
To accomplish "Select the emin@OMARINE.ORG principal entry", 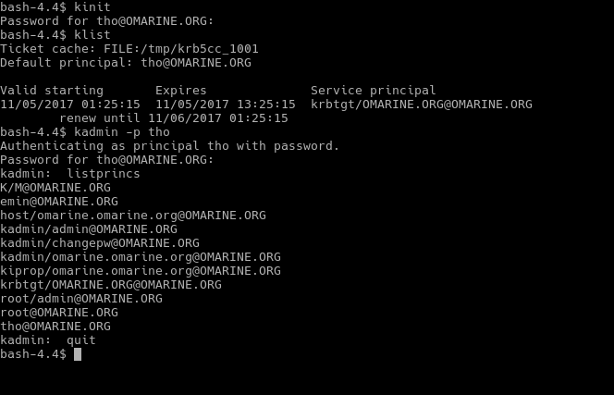I will [x=59, y=202].
